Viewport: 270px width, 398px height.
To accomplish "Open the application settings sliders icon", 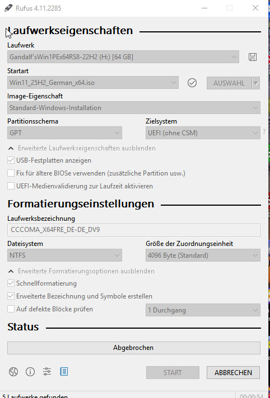I will [47, 372].
